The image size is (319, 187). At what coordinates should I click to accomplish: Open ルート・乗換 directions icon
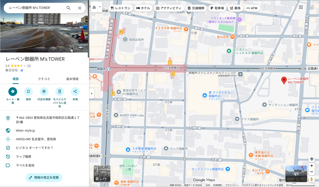pos(13,91)
